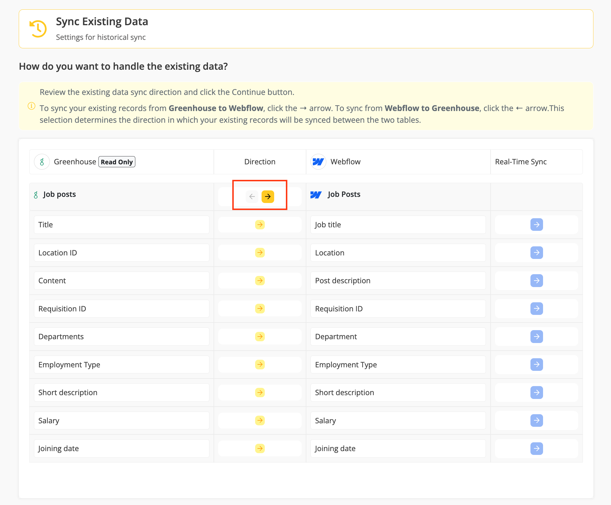The image size is (611, 505).
Task: Select the Greenhouse Location ID field
Action: coord(122,252)
